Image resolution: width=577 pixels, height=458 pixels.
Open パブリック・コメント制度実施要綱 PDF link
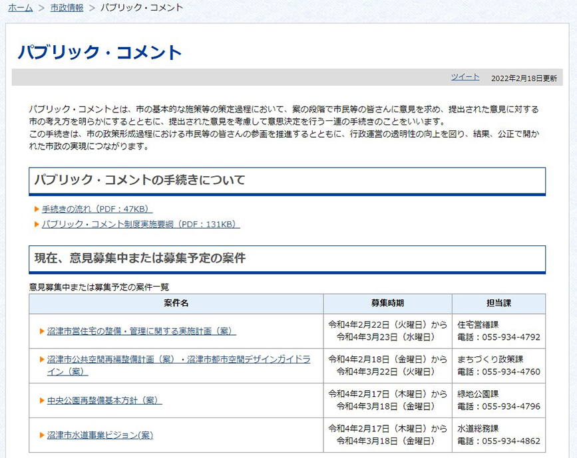[140, 224]
